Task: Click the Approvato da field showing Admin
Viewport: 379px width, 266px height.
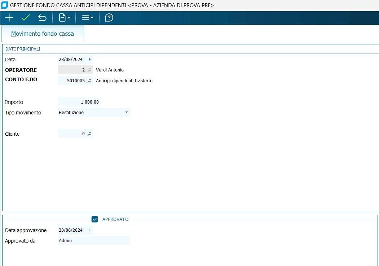Action: click(x=94, y=241)
